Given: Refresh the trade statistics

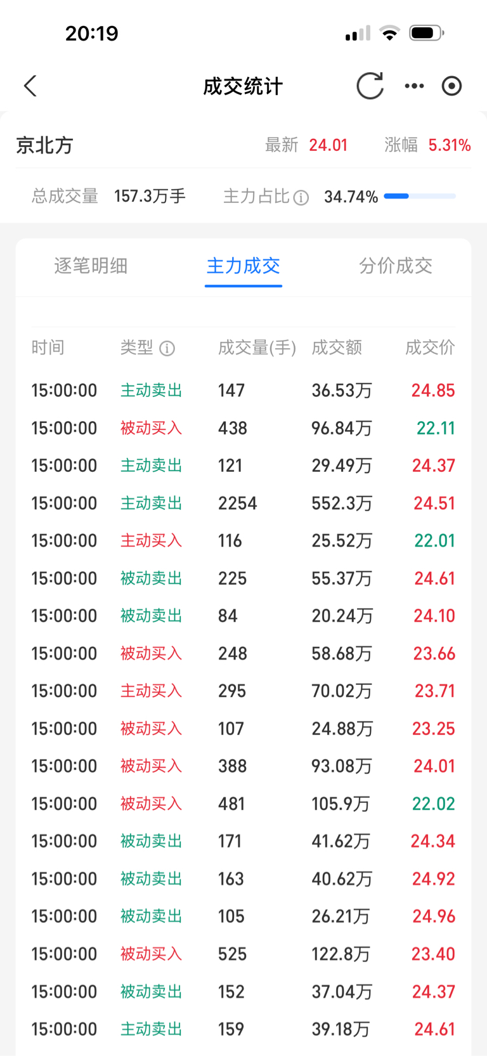Looking at the screenshot, I should coord(370,86).
